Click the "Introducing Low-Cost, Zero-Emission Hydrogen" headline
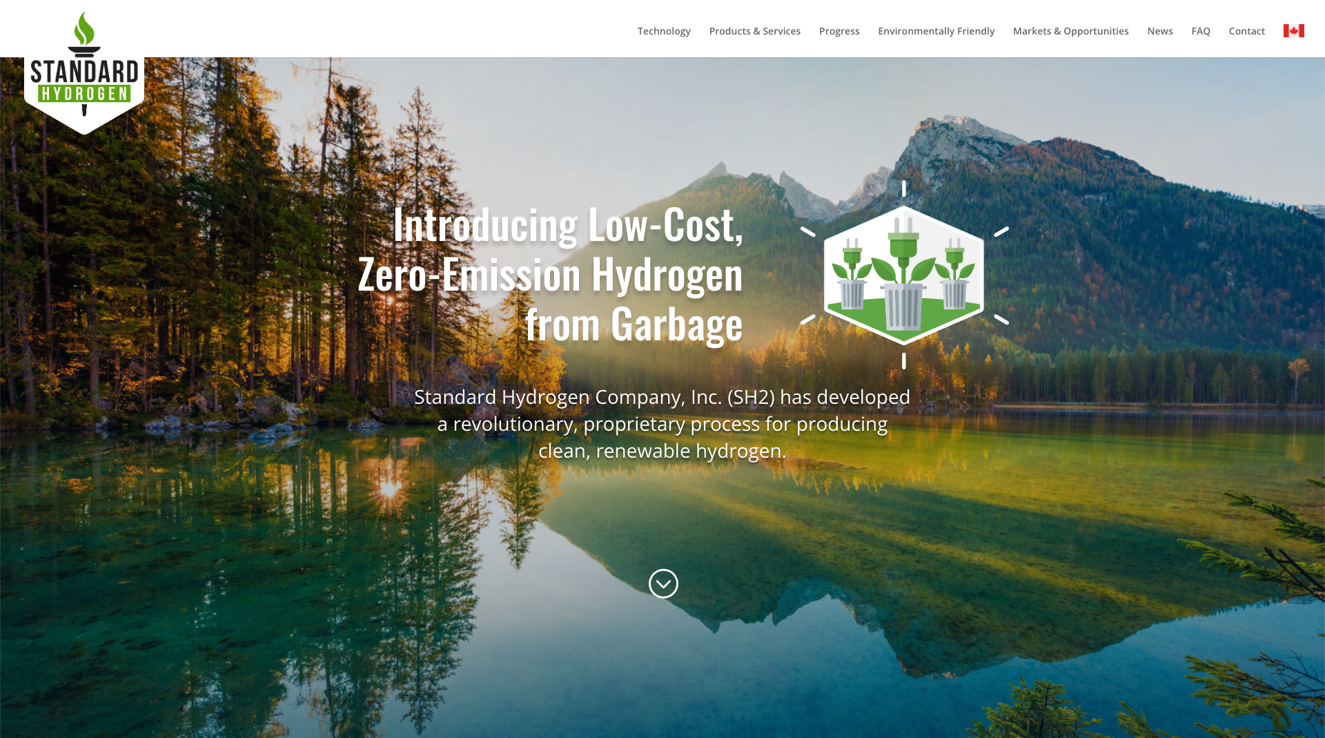 click(550, 274)
